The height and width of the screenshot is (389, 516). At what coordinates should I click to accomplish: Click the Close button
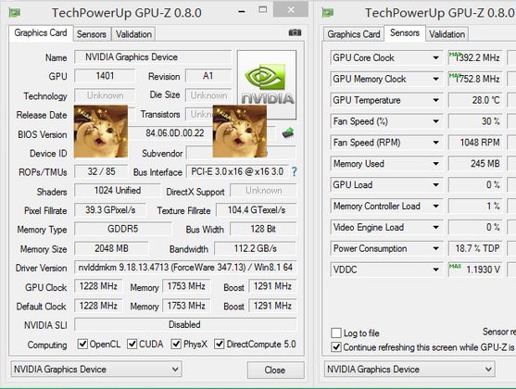click(x=275, y=370)
